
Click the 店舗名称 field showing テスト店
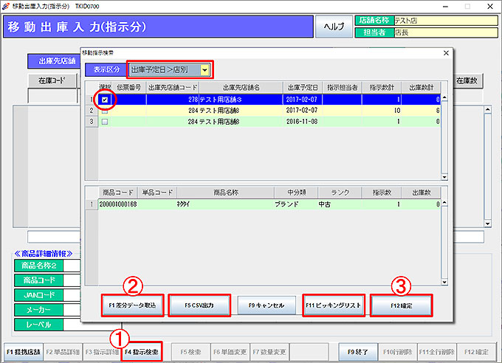pyautogui.click(x=446, y=21)
